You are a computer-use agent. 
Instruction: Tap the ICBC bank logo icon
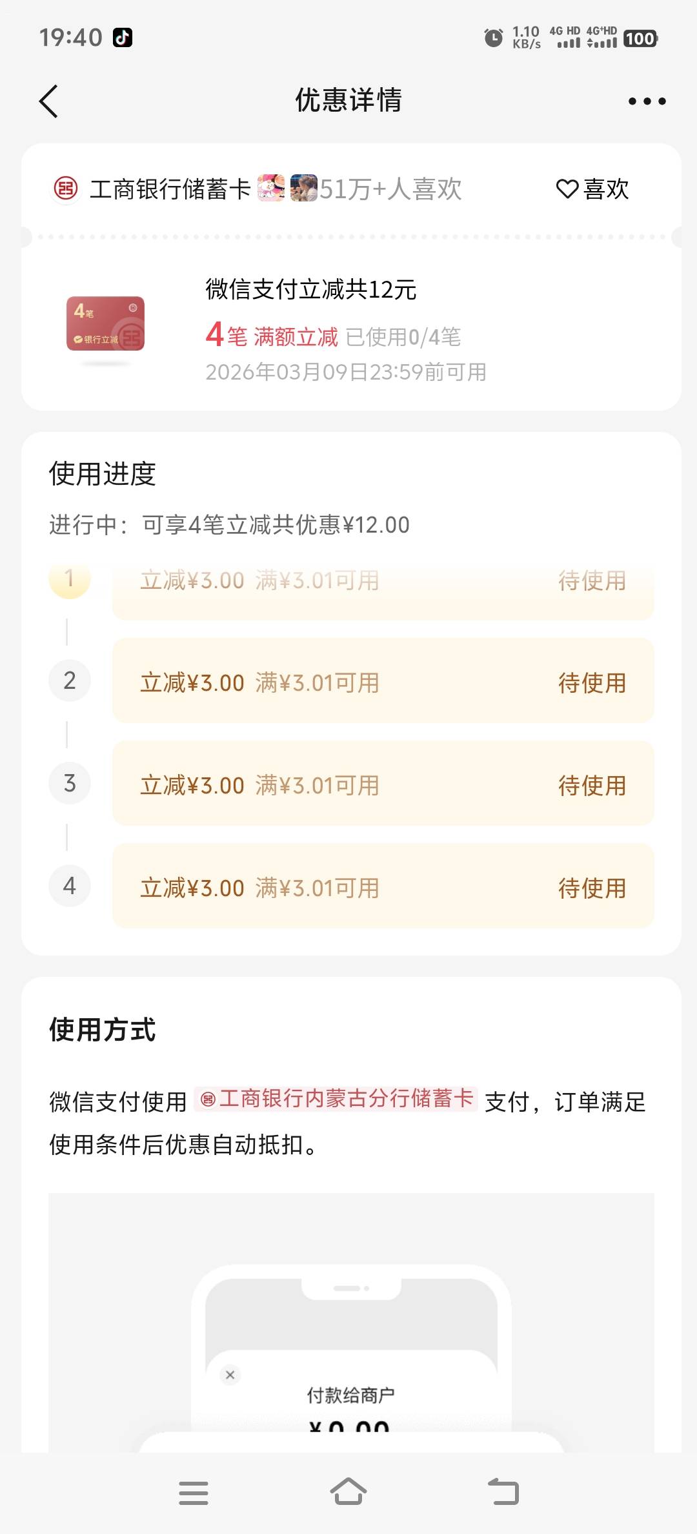click(65, 189)
